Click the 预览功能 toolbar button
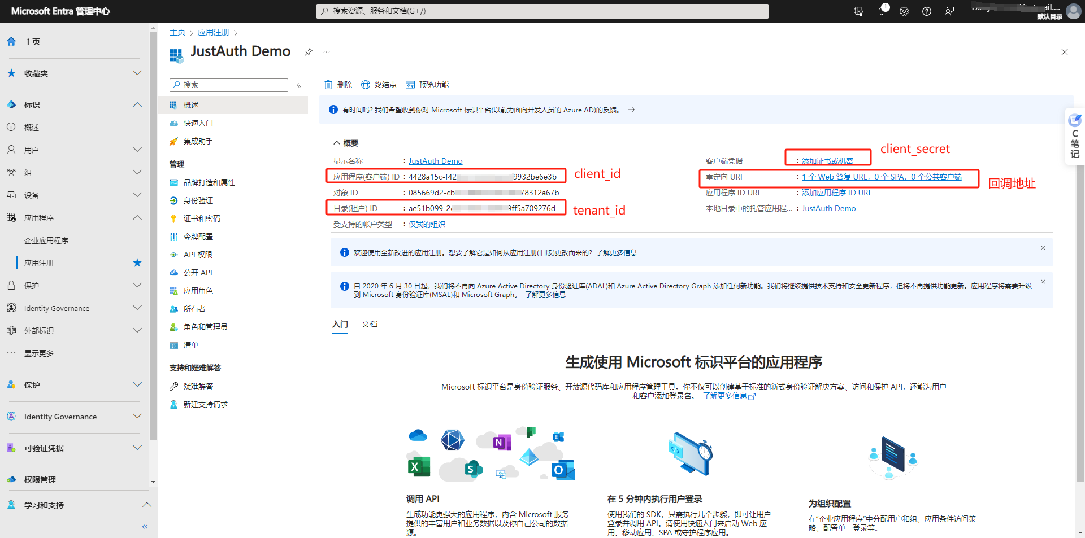Screen dimensions: 1085x538 427,85
